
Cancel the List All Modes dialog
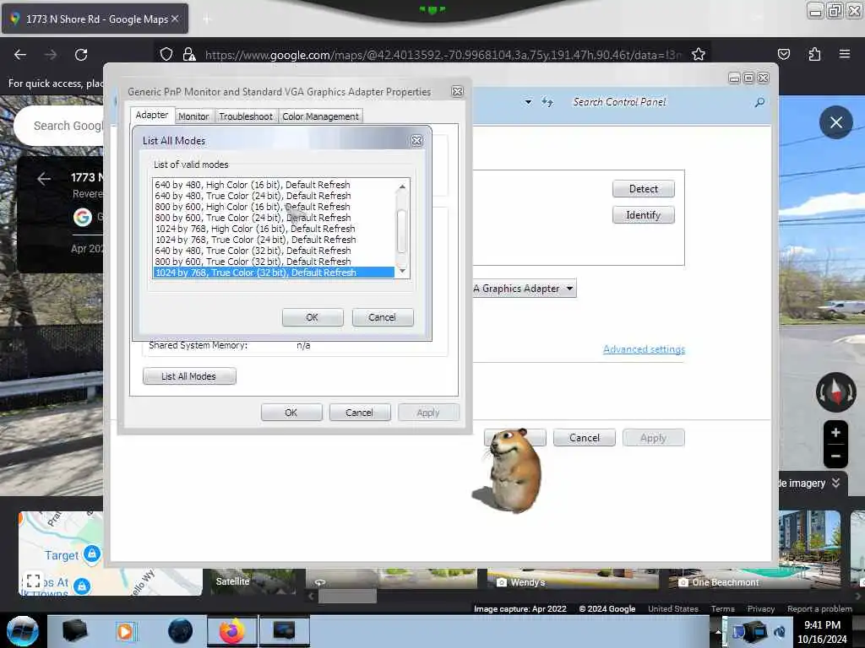coord(383,317)
